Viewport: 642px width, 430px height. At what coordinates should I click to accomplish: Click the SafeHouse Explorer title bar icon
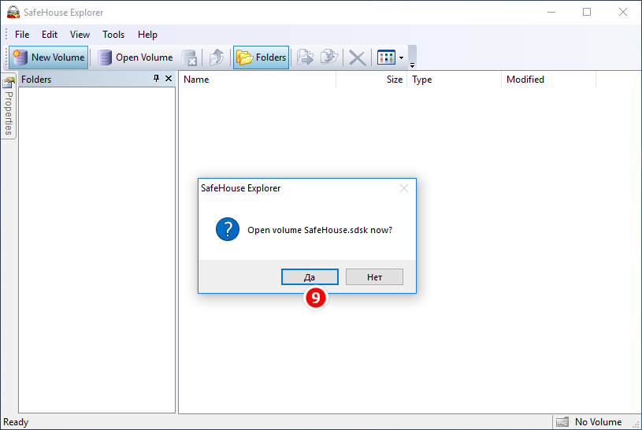[13, 12]
